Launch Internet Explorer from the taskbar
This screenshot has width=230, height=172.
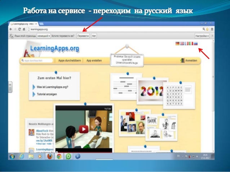point(22,157)
